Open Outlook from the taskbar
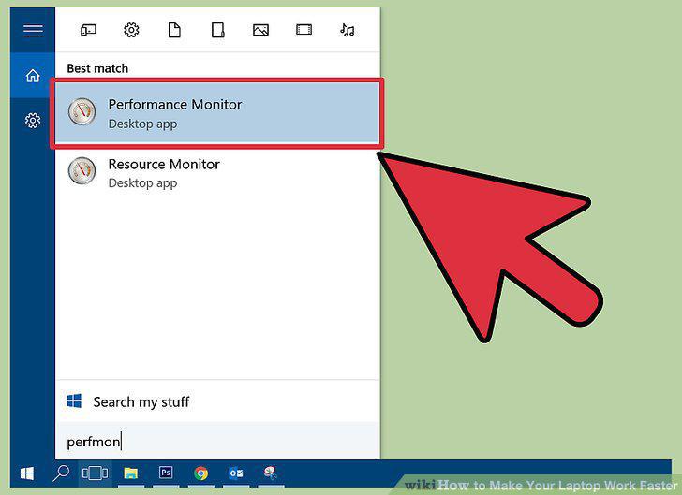This screenshot has width=682, height=495. coord(236,473)
